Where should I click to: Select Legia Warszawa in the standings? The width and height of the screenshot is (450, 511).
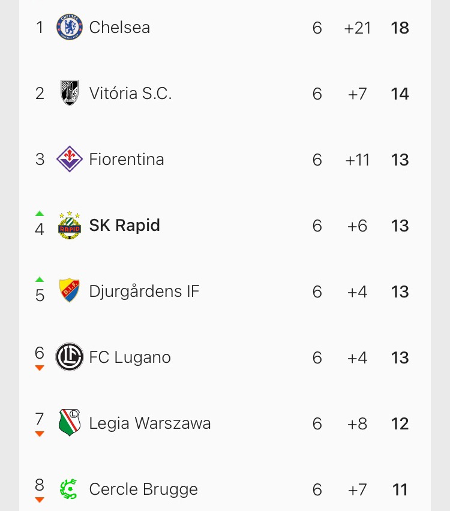[149, 423]
